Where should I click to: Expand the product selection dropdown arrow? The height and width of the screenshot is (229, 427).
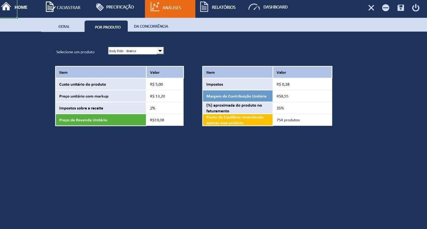pos(160,51)
